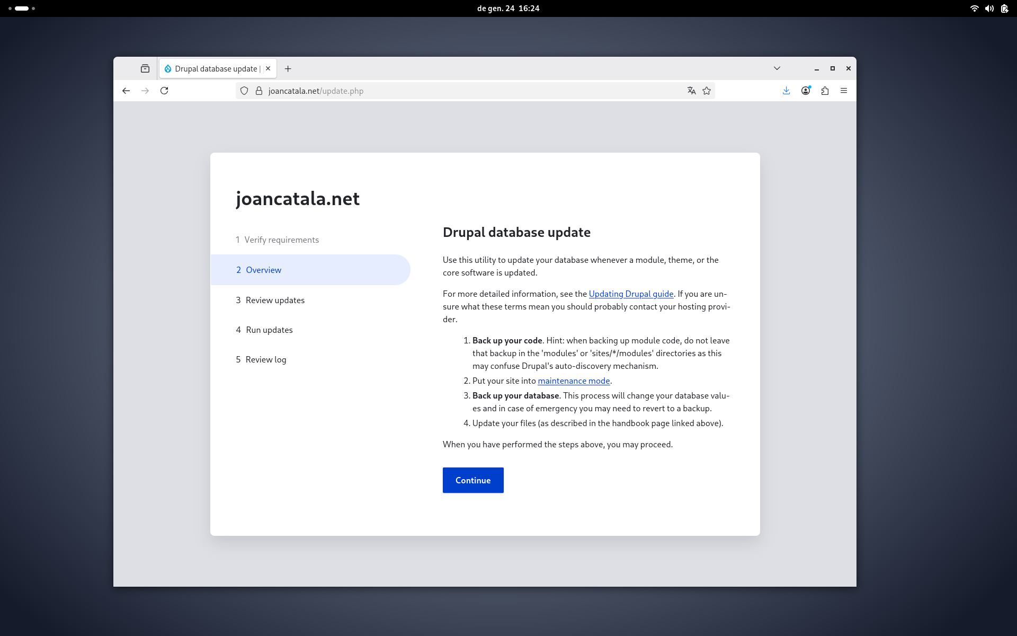This screenshot has height=636, width=1017.
Task: Select the Review updates step
Action: (x=275, y=300)
